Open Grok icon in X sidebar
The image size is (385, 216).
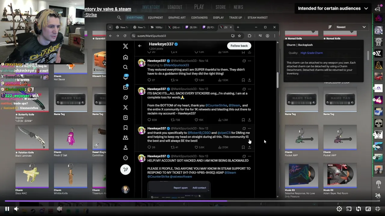[x=125, y=97]
